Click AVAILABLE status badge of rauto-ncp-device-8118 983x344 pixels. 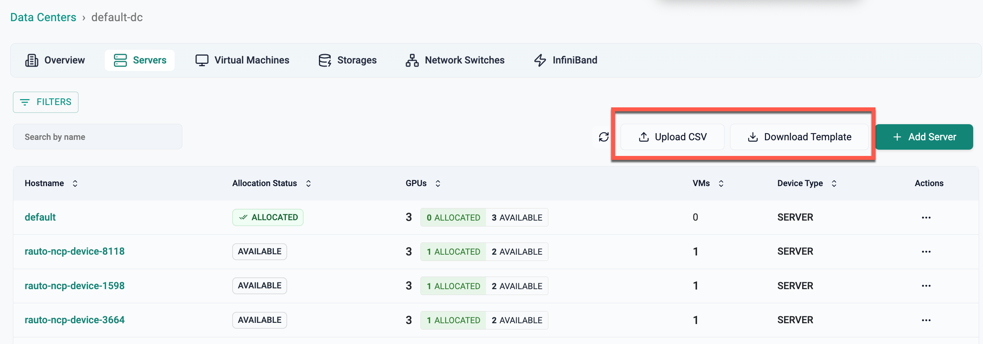(260, 252)
